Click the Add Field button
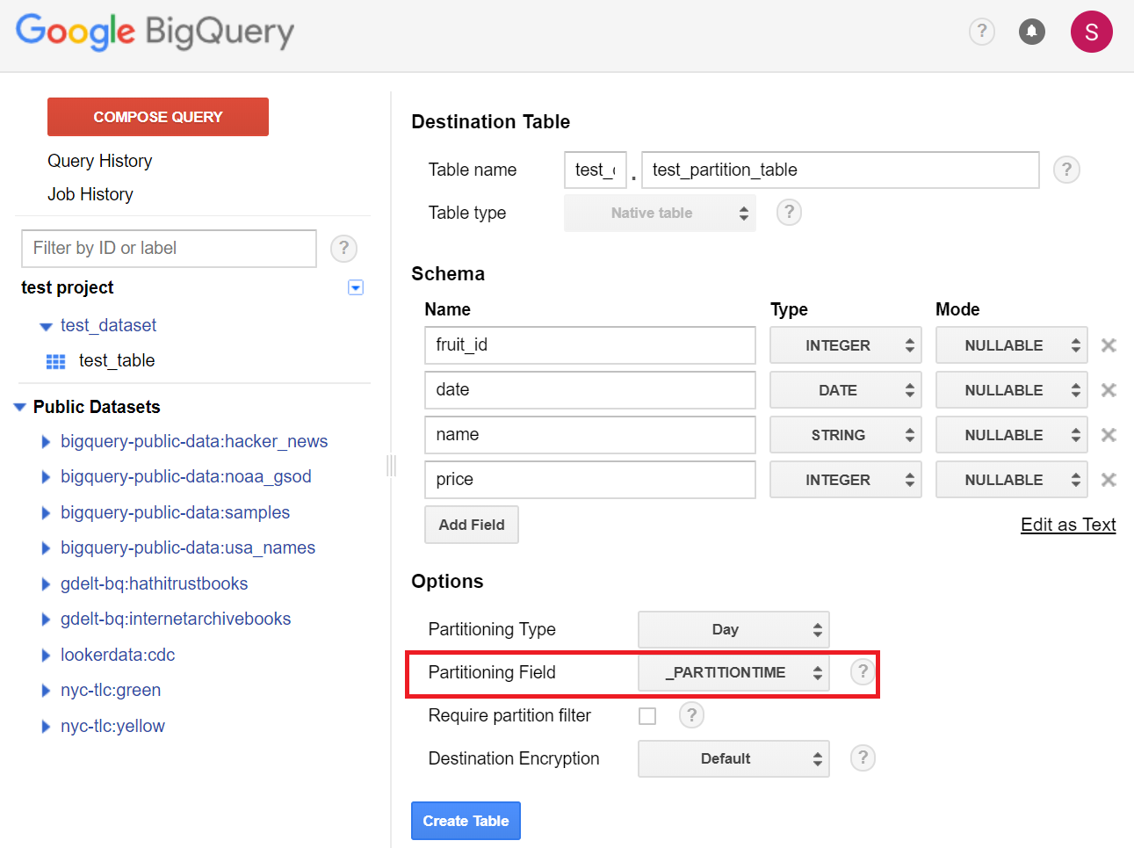1134x848 pixels. tap(472, 525)
